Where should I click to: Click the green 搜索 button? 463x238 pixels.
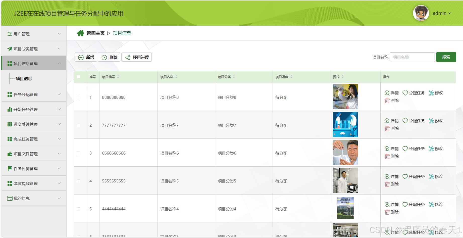pos(446,57)
